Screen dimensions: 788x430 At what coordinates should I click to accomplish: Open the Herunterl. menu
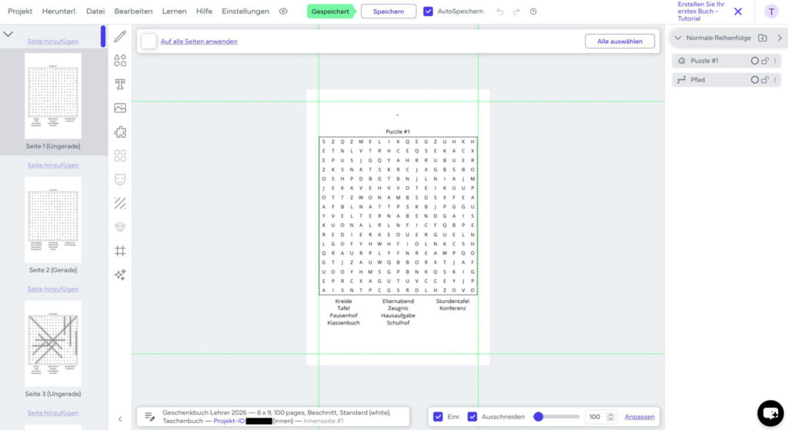59,11
